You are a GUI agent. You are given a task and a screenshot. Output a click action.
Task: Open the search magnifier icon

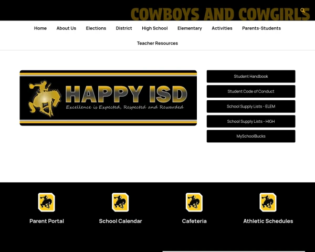[302, 10]
